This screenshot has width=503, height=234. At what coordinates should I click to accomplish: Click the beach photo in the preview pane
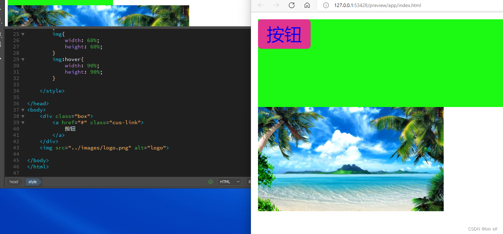click(x=351, y=159)
